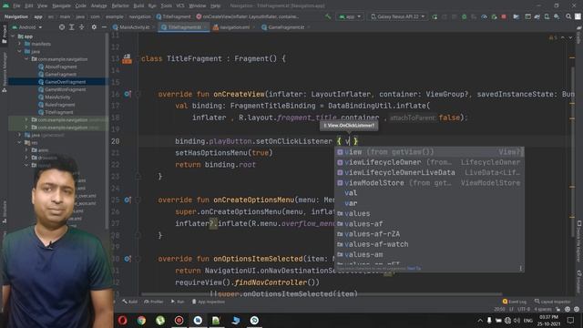The width and height of the screenshot is (583, 328).
Task: Click the TitleFragment breadcrumb in navigation bar
Action: point(173,16)
